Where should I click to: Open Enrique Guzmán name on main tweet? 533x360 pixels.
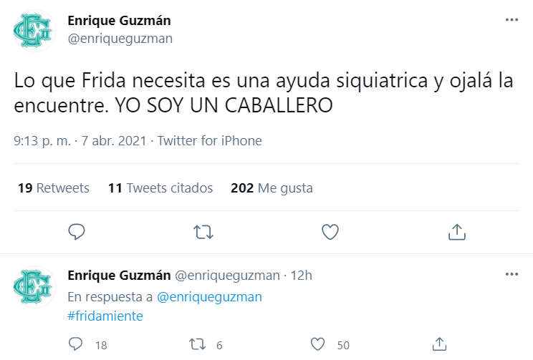119,20
